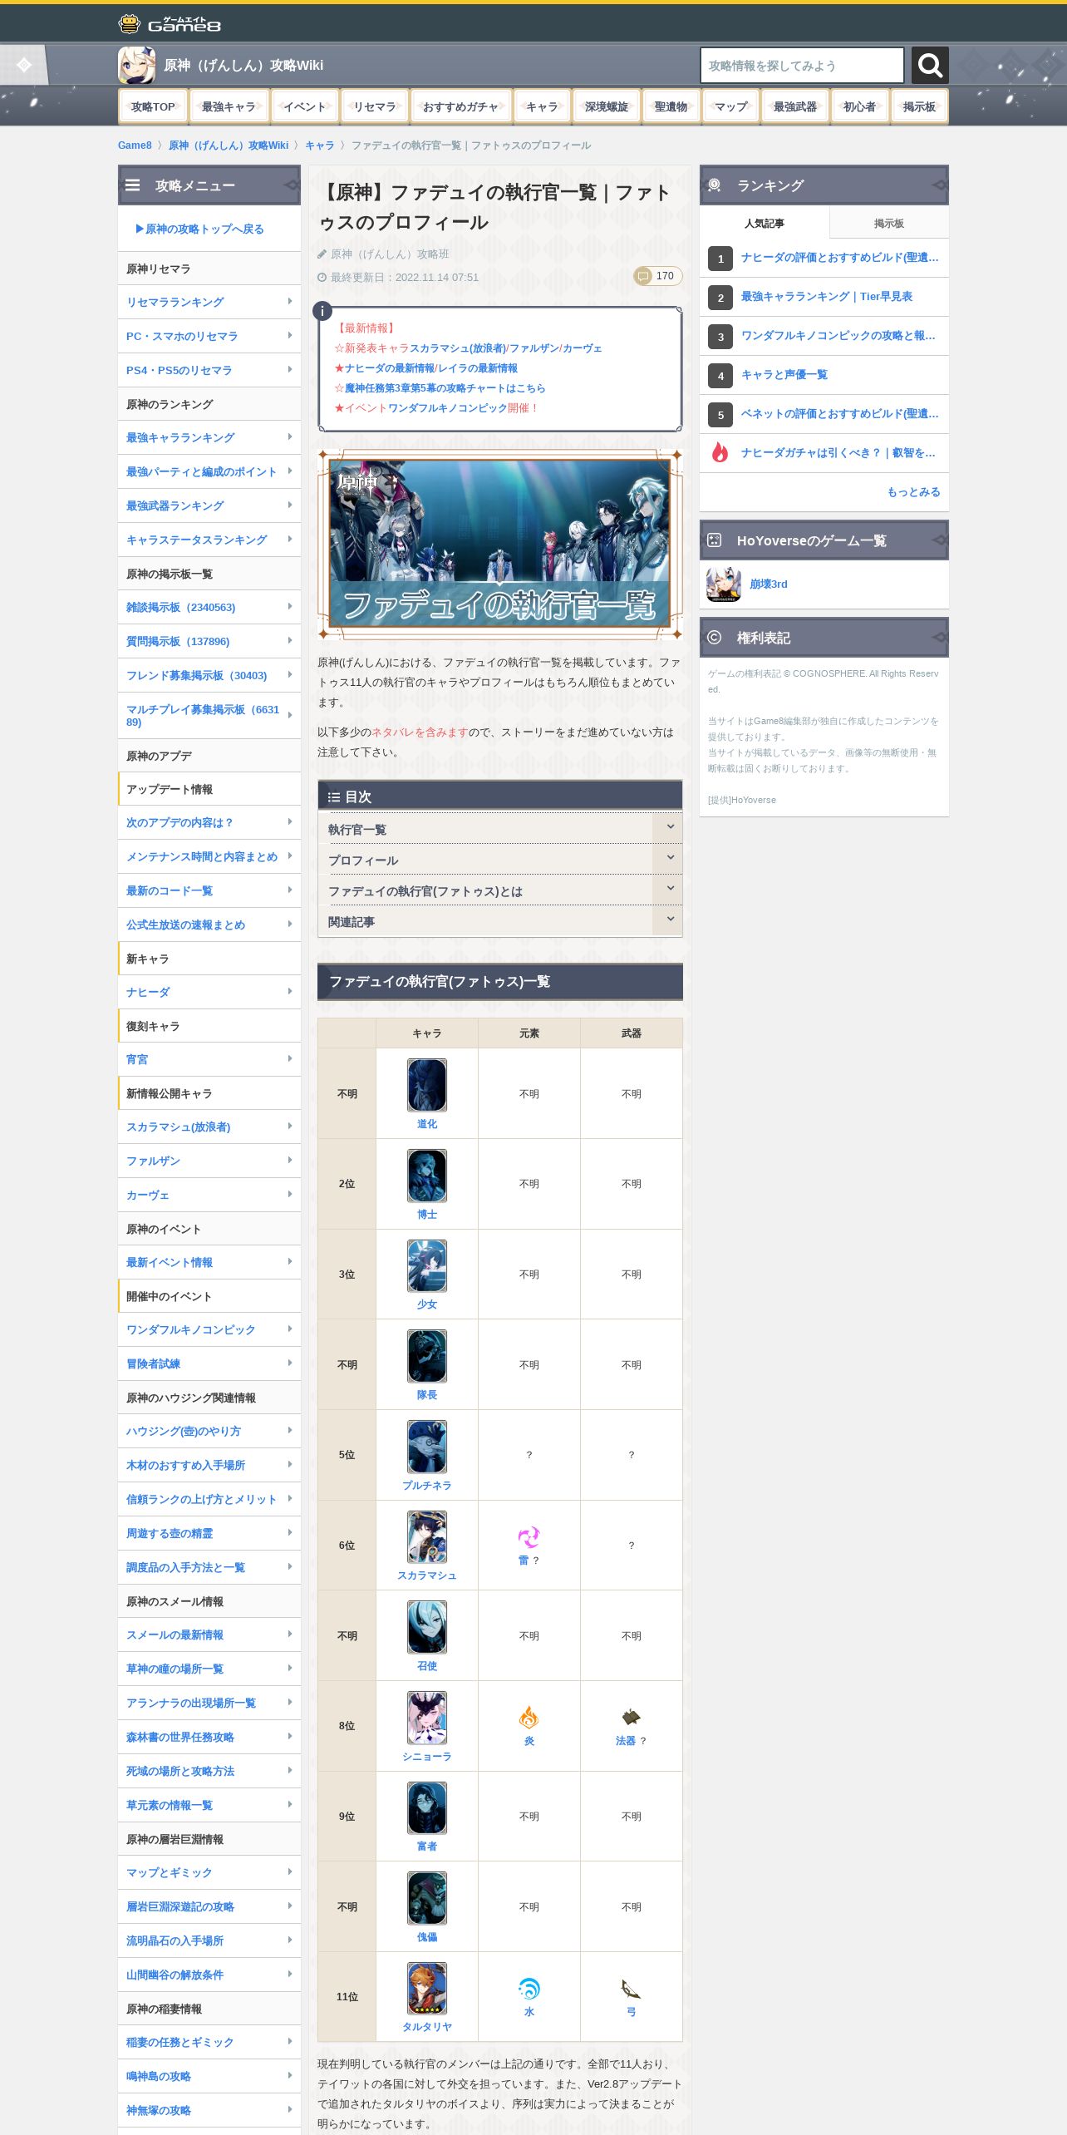Open Paimon wiki avatar icon
Image resolution: width=1067 pixels, height=2135 pixels.
136,65
